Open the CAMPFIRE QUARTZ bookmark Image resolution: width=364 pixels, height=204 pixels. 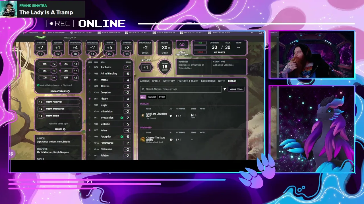220,33
